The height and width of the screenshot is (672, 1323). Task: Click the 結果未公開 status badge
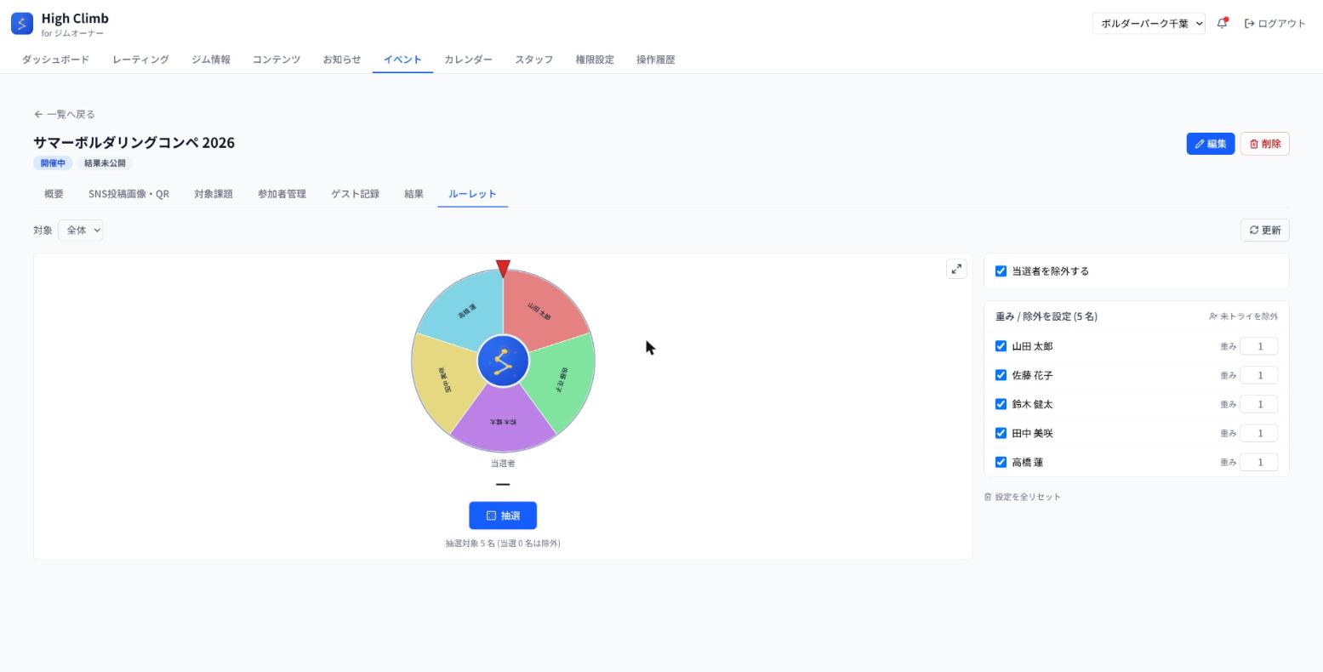point(105,163)
